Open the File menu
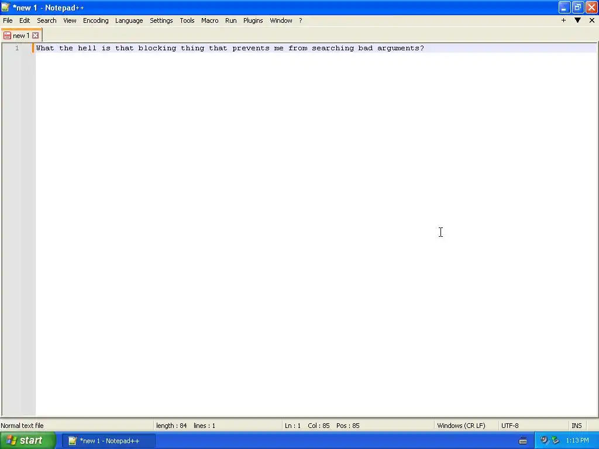This screenshot has width=599, height=449. 8,20
